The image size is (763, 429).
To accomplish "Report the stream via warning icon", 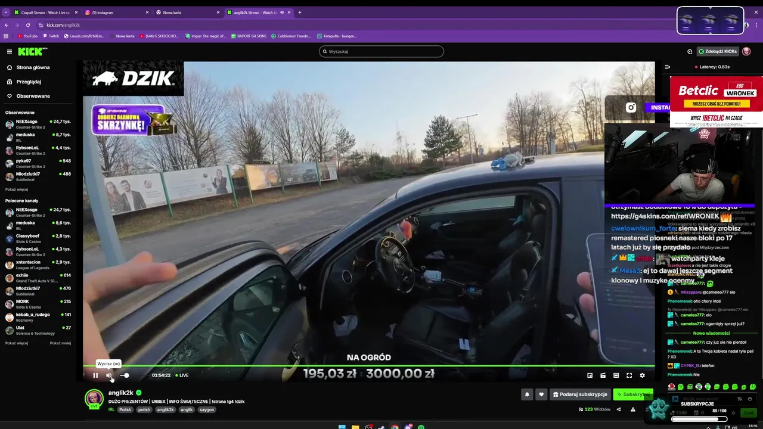I will click(632, 409).
